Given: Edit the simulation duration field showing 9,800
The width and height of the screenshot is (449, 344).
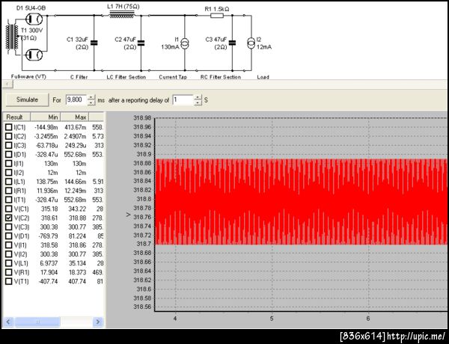Looking at the screenshot, I should click(76, 100).
